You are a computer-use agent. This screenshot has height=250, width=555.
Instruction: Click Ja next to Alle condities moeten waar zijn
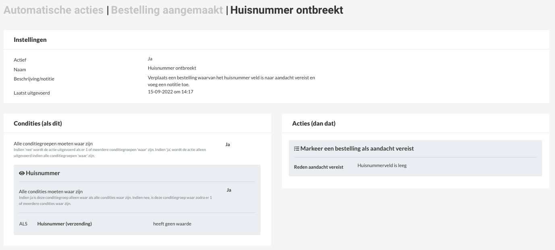pos(229,190)
